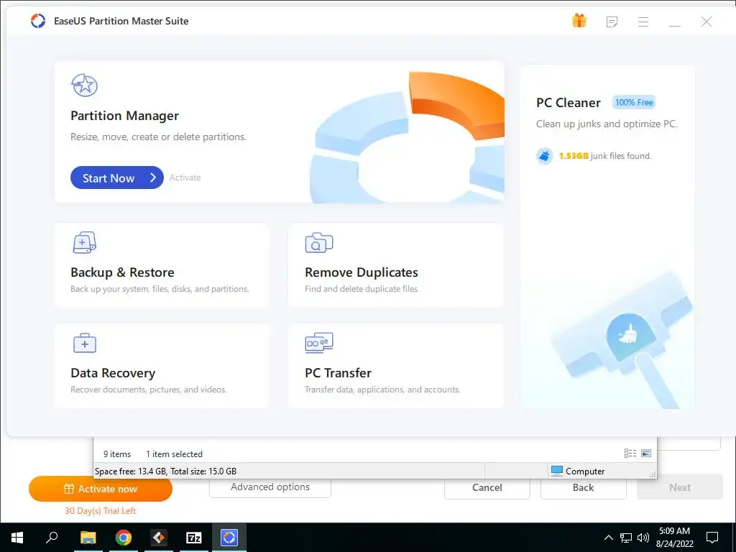Click the orange Activate now button
736x552 pixels.
(101, 489)
